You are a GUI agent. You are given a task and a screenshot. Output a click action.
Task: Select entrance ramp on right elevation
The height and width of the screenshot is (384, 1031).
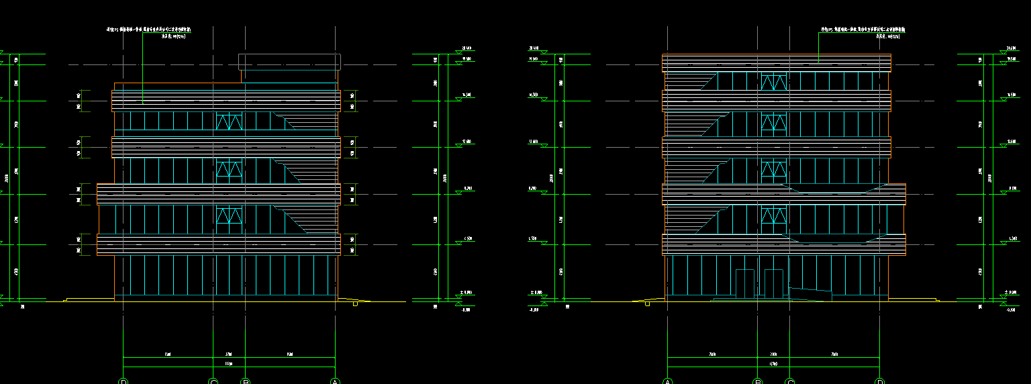(810, 294)
